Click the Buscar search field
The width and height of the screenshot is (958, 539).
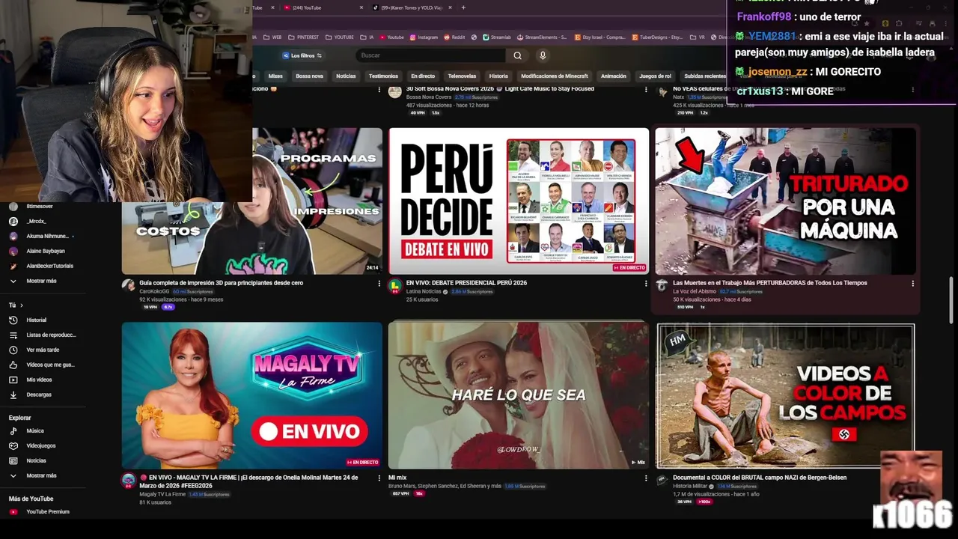click(430, 55)
